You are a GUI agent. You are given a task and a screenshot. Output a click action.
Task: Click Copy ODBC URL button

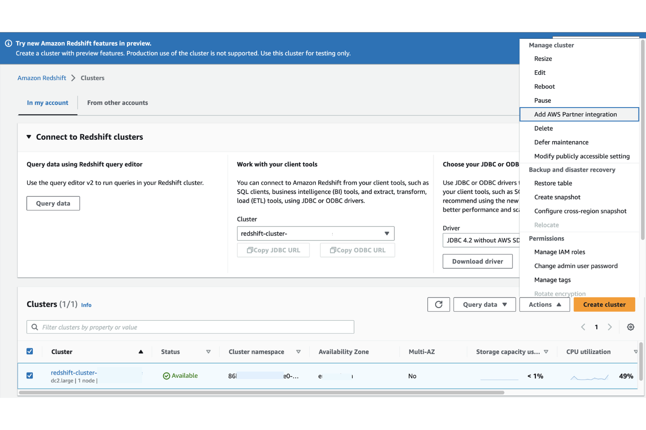357,251
